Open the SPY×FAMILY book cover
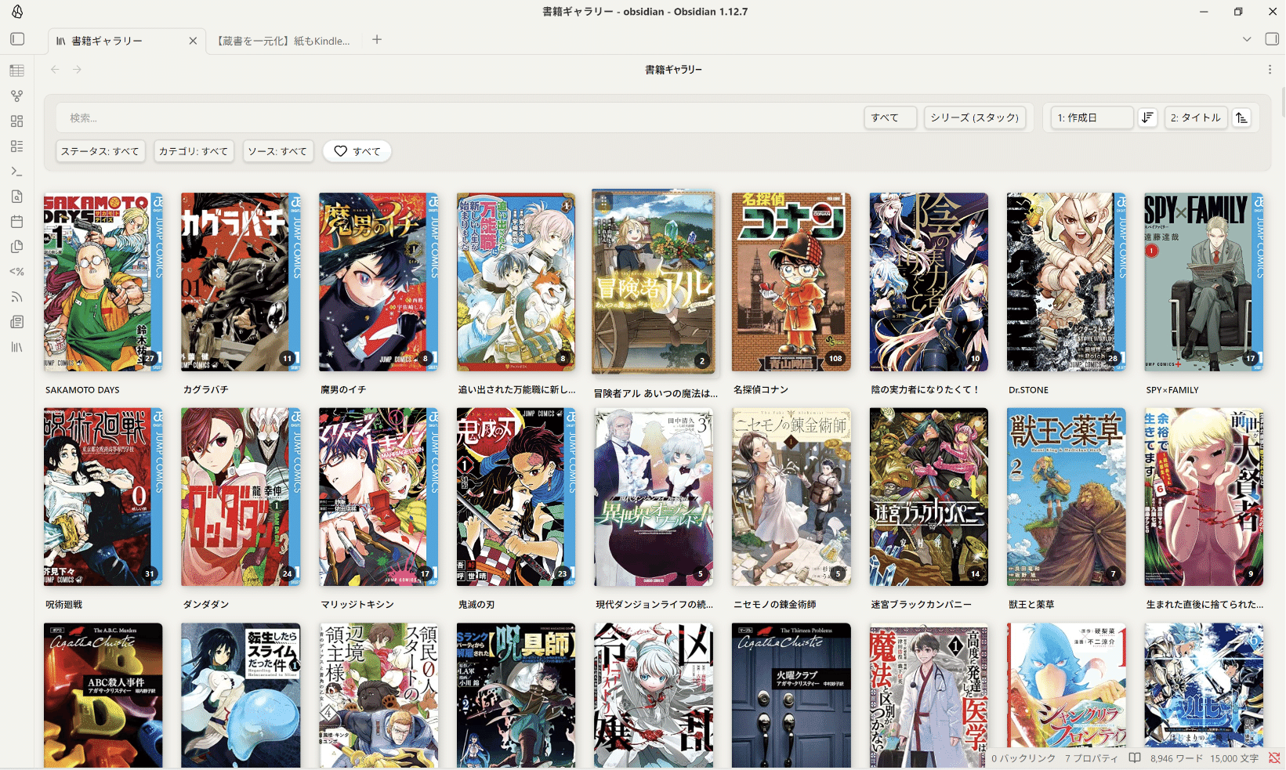The image size is (1286, 770). [1204, 282]
